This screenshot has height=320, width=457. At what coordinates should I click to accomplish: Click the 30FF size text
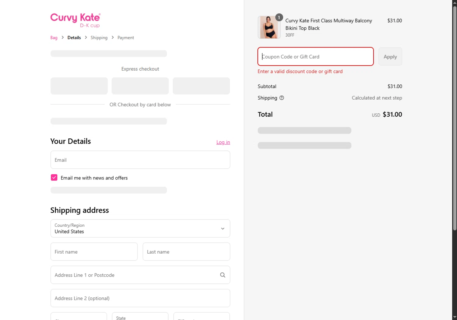290,35
